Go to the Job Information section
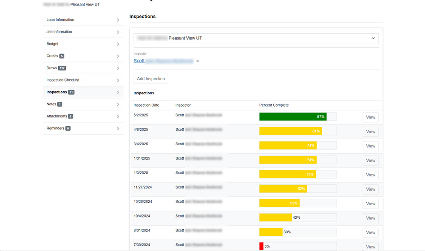Viewport: 425px width, 251px height. coord(59,32)
